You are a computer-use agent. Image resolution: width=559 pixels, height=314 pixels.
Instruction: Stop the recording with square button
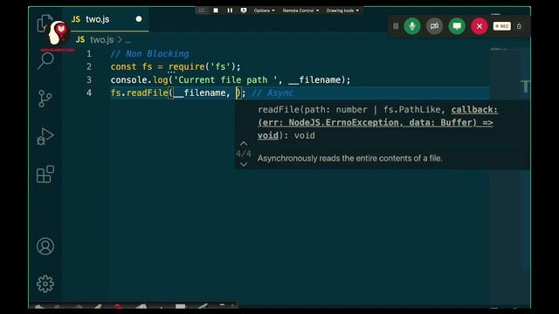pyautogui.click(x=216, y=10)
